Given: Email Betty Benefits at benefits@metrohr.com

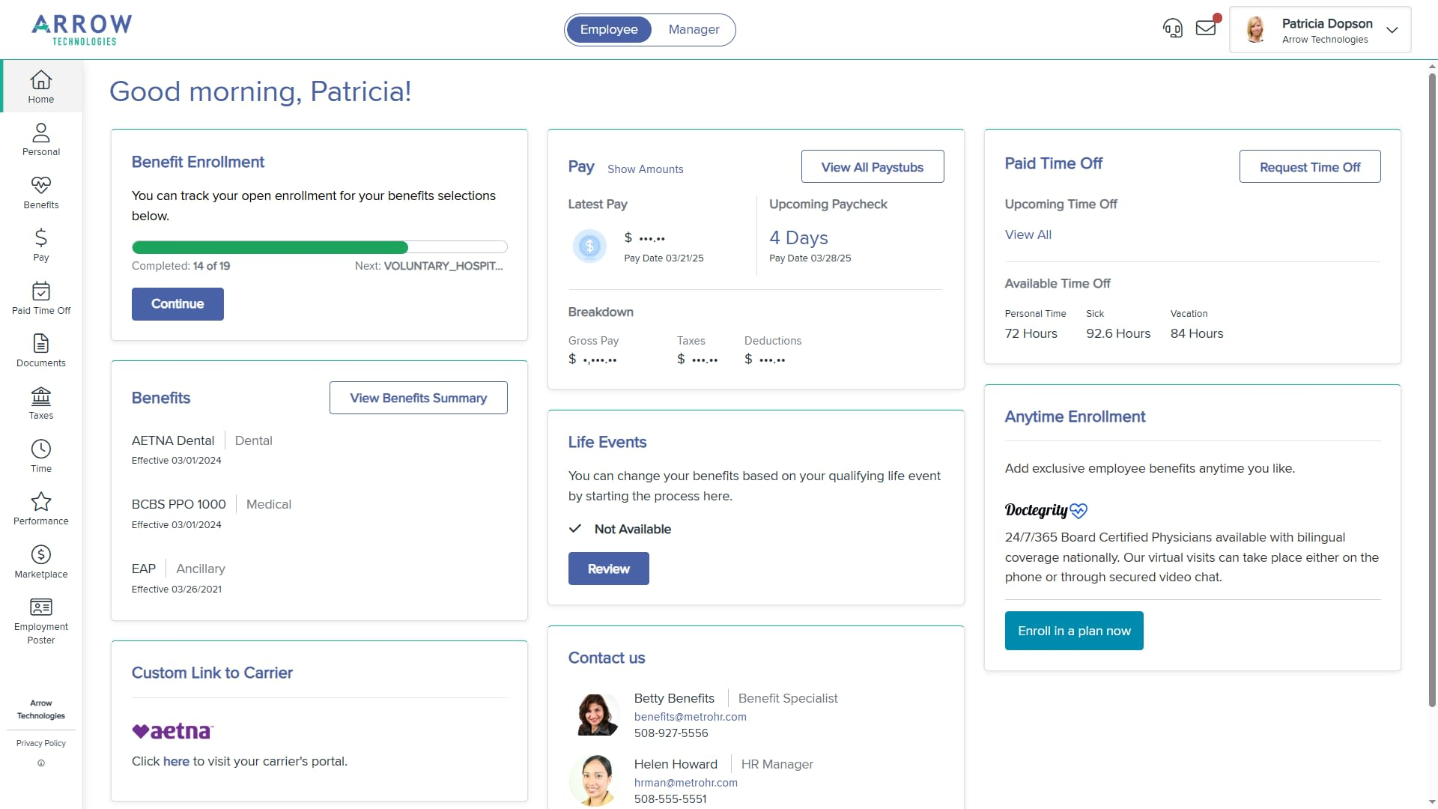Looking at the screenshot, I should click(x=690, y=716).
